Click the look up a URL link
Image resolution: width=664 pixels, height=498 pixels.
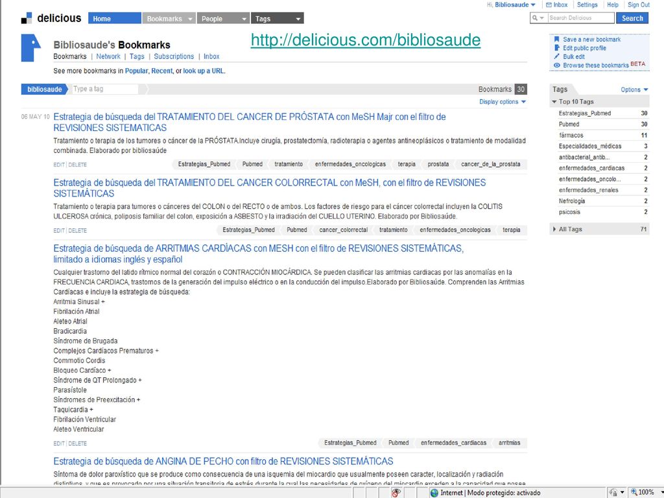click(204, 71)
